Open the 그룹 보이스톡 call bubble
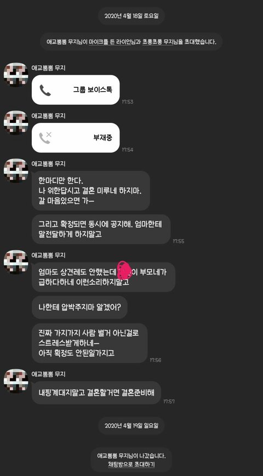Viewport: 263px width, 476px height. (x=76, y=90)
